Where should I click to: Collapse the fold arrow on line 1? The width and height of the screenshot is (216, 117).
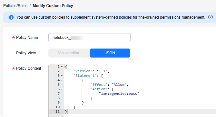click(x=62, y=67)
